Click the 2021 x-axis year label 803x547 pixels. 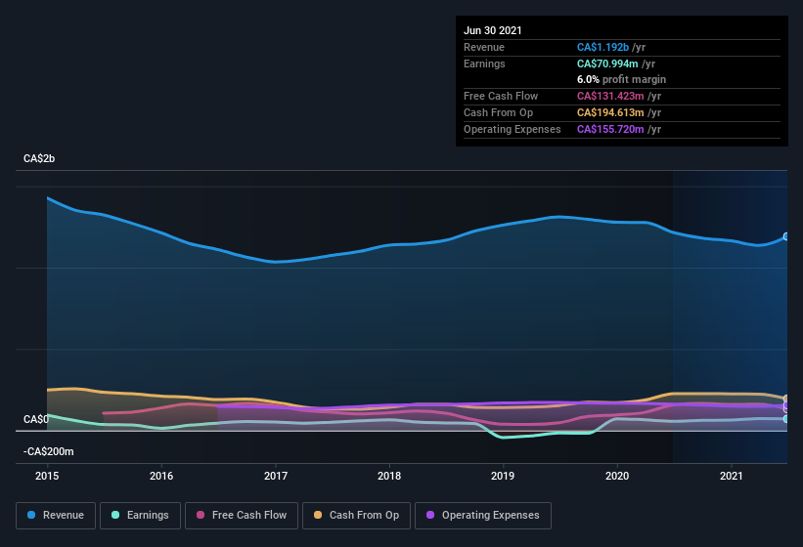coord(731,476)
